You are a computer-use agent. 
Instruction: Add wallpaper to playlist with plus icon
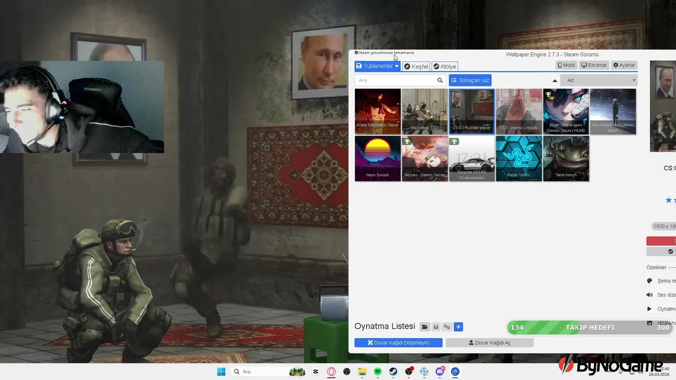458,327
